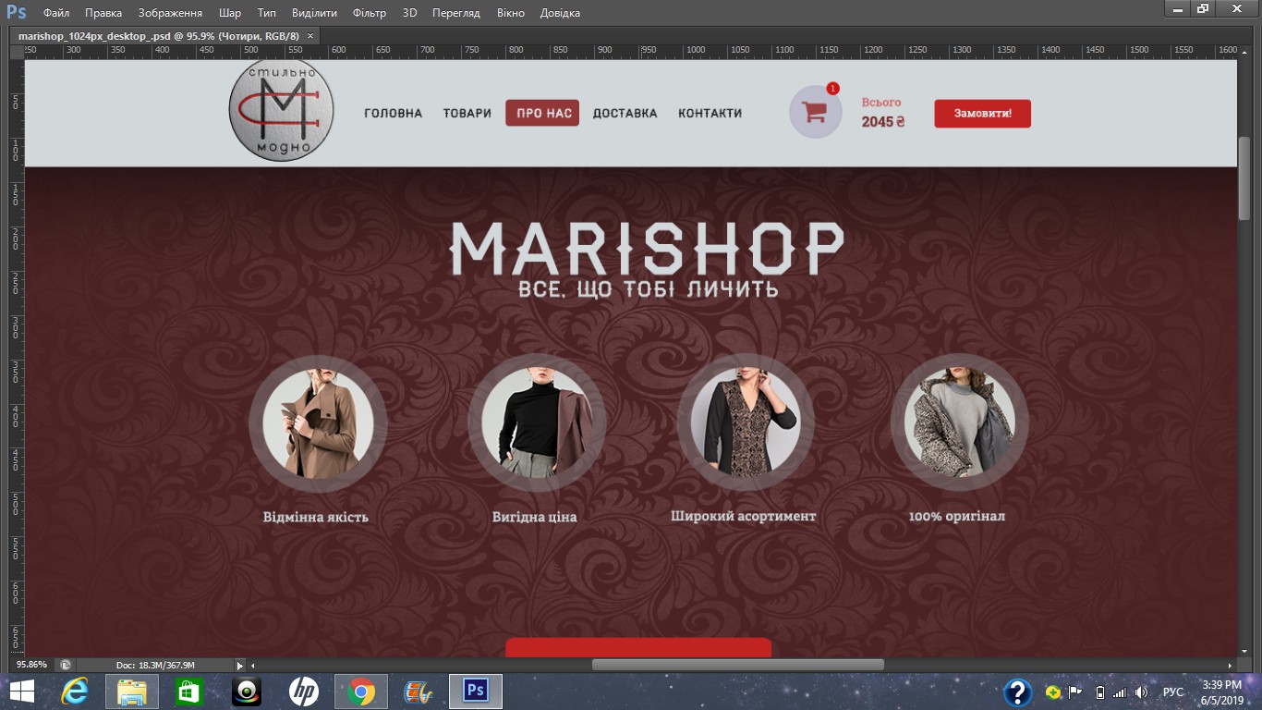Open the Шар menu
1262x710 pixels.
click(x=230, y=13)
